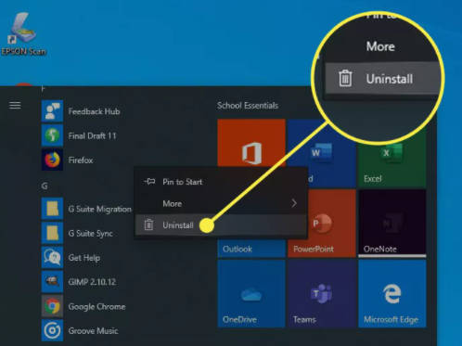Click the School Essentials group header
Screen dimensions: 462x346
tap(248, 106)
